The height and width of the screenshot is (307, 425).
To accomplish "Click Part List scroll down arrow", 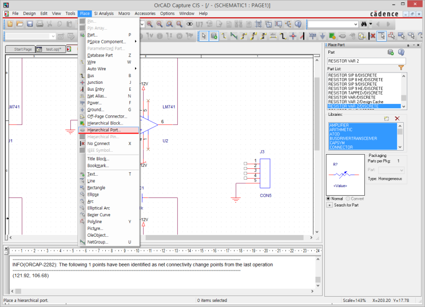I will coord(404,106).
